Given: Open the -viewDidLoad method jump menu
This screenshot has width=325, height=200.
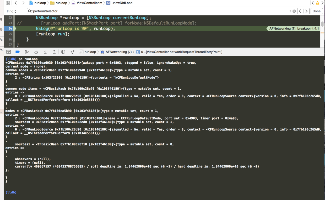Looking at the screenshot, I should tap(120, 3).
